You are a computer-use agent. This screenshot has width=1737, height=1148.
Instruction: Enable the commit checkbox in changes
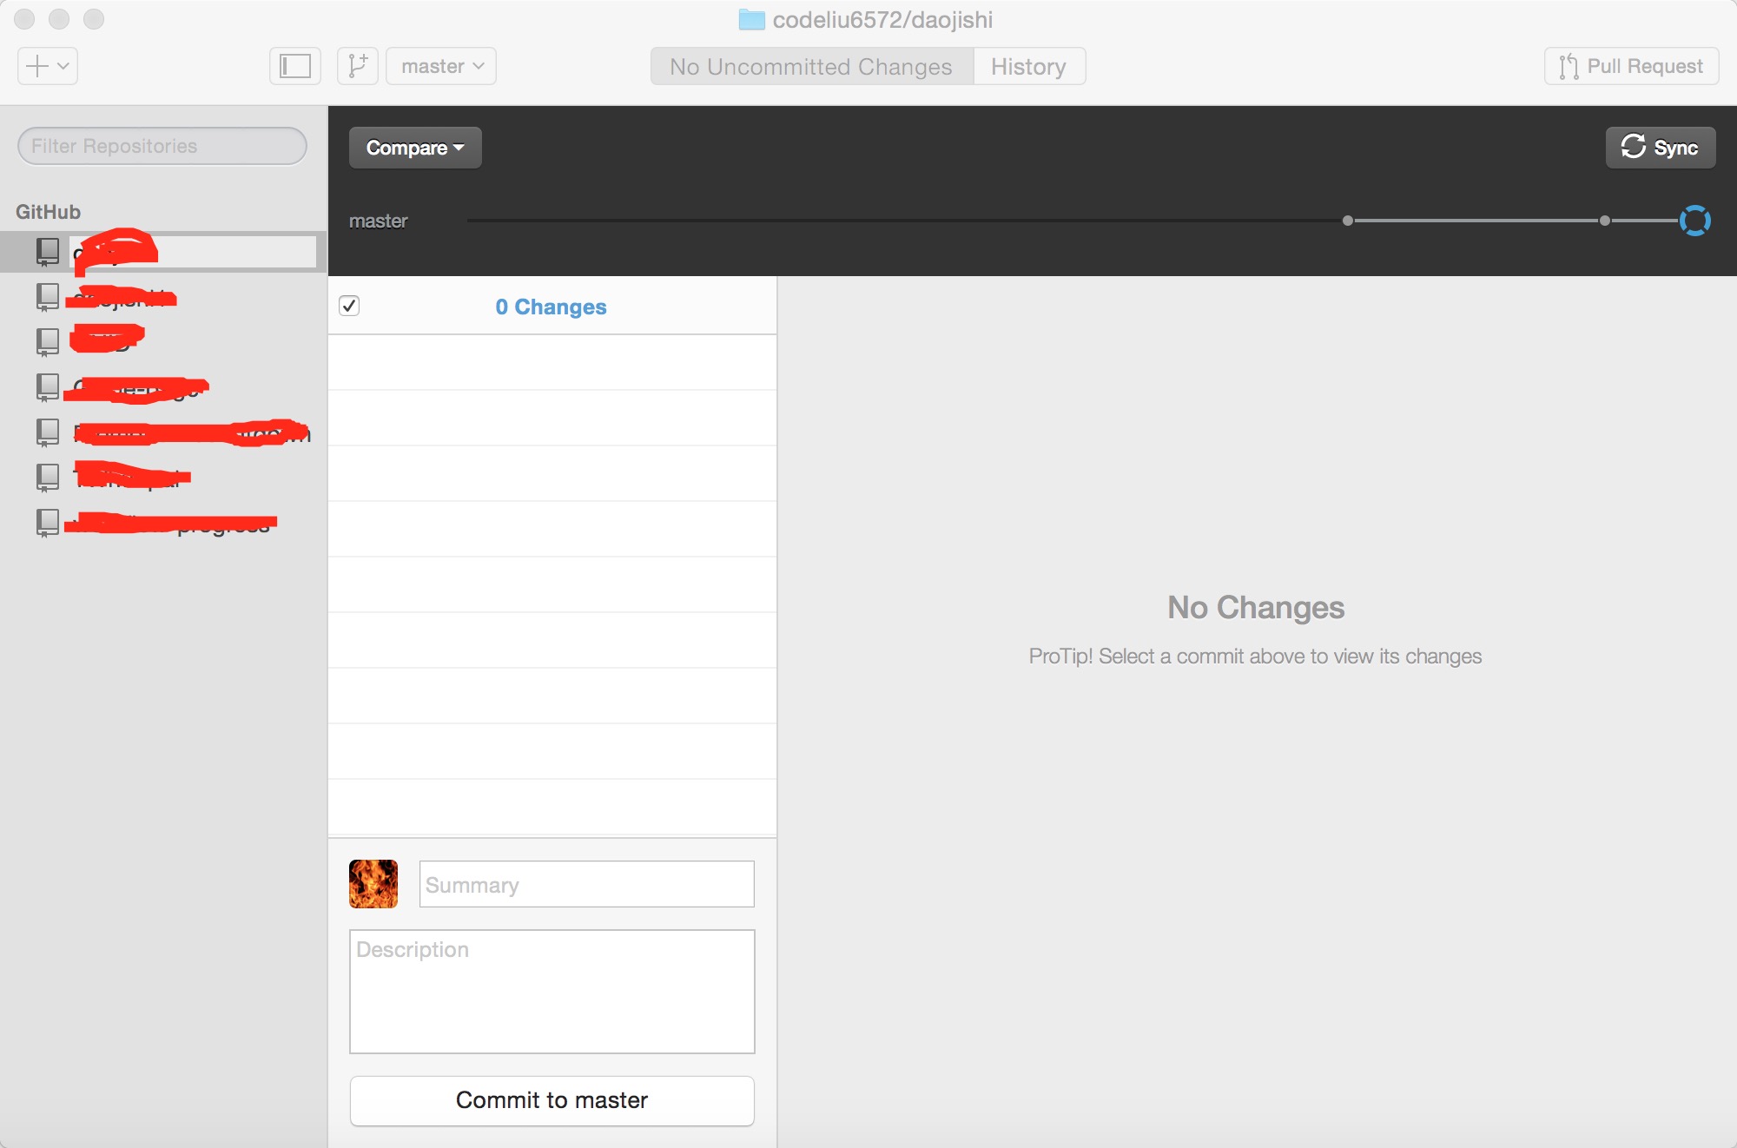click(351, 305)
